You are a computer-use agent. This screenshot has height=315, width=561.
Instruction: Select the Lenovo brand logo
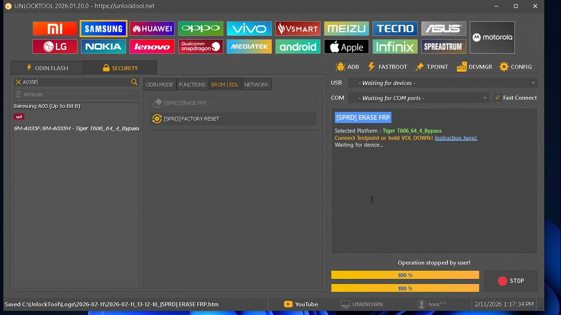pos(152,46)
